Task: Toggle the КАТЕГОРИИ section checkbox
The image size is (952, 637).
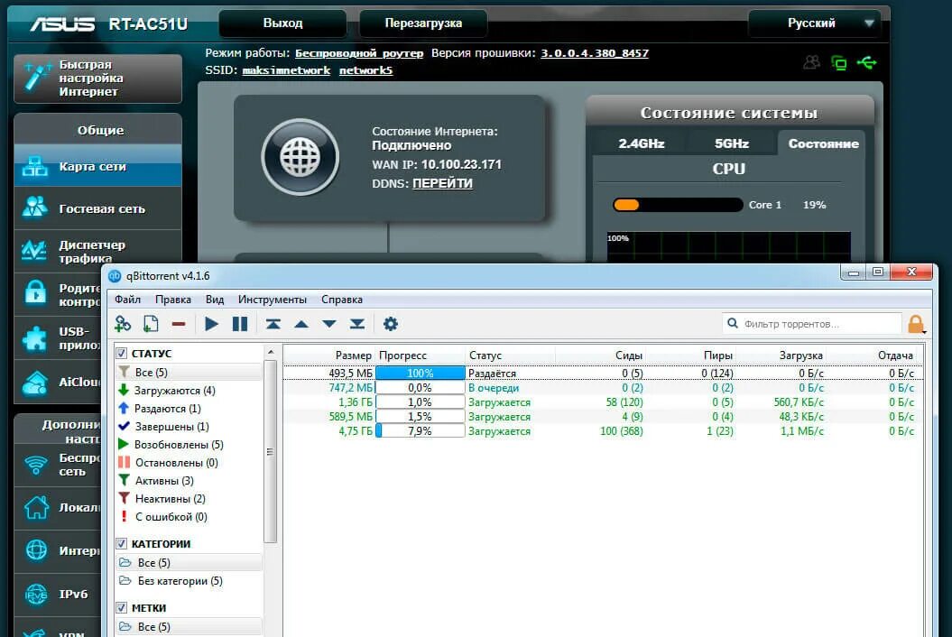Action: click(121, 544)
